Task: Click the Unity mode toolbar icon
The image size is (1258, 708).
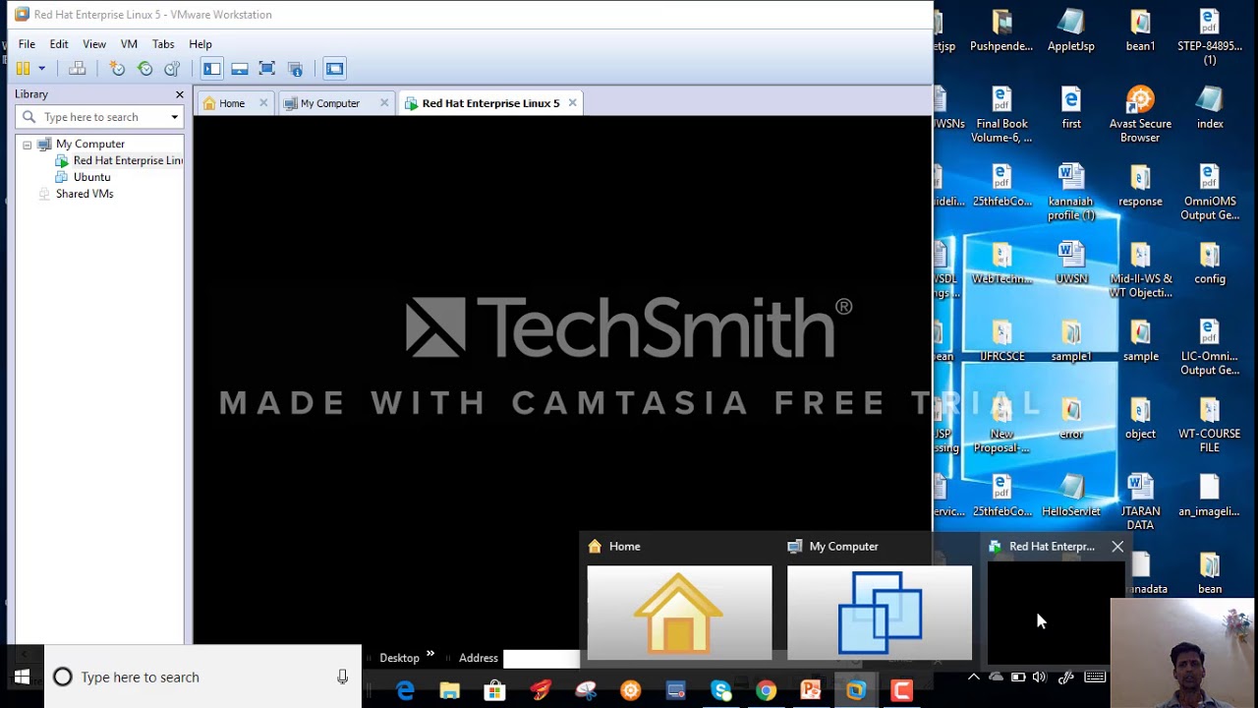Action: coord(295,69)
